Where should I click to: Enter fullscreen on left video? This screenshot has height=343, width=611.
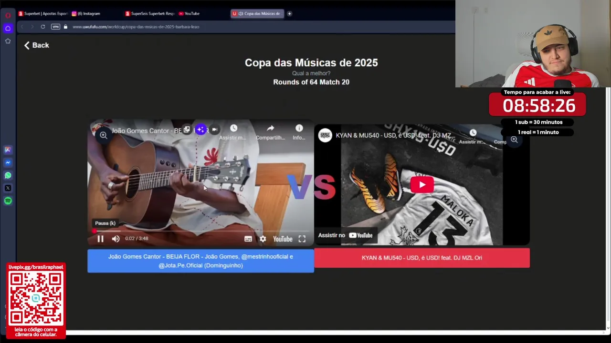point(302,239)
